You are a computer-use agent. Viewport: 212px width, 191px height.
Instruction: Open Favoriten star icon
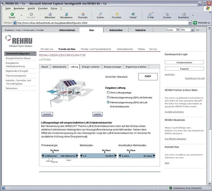coord(117,14)
